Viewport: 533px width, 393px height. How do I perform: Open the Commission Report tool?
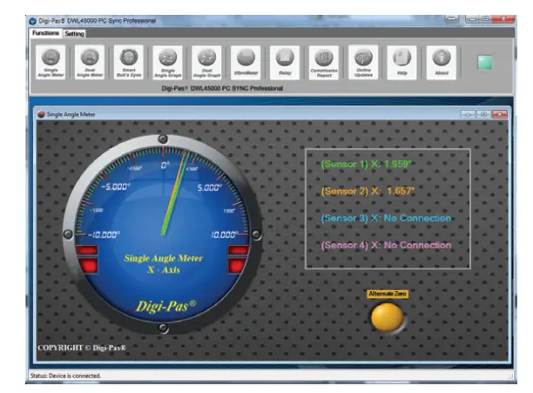pos(324,63)
